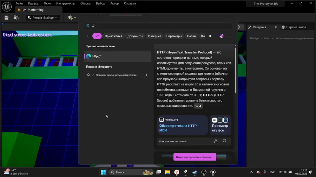Image resolution: width=316 pixels, height=177 pixels.
Task: Give a thumbs up to the answer
Action: click(x=216, y=141)
